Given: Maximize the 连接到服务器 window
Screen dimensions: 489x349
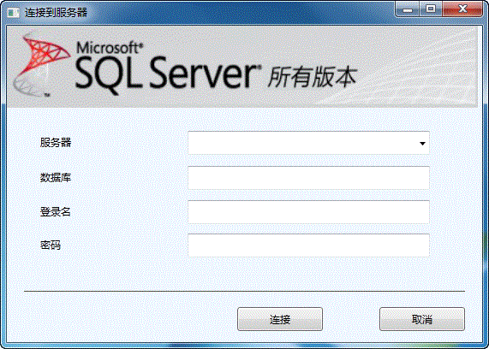Looking at the screenshot, I should tap(431, 9).
